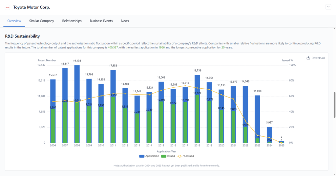Expand the company header dropdown chevron
The image size is (336, 176).
pyautogui.click(x=328, y=7)
